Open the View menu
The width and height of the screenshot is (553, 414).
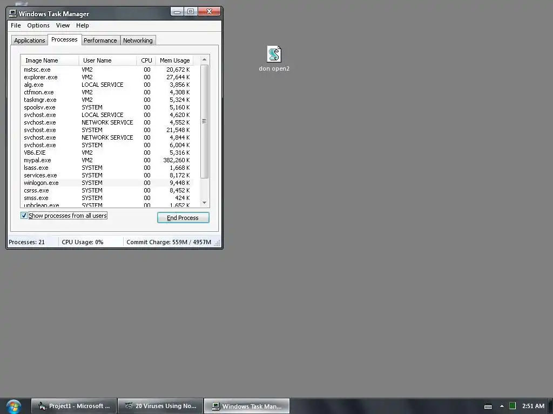tap(63, 25)
